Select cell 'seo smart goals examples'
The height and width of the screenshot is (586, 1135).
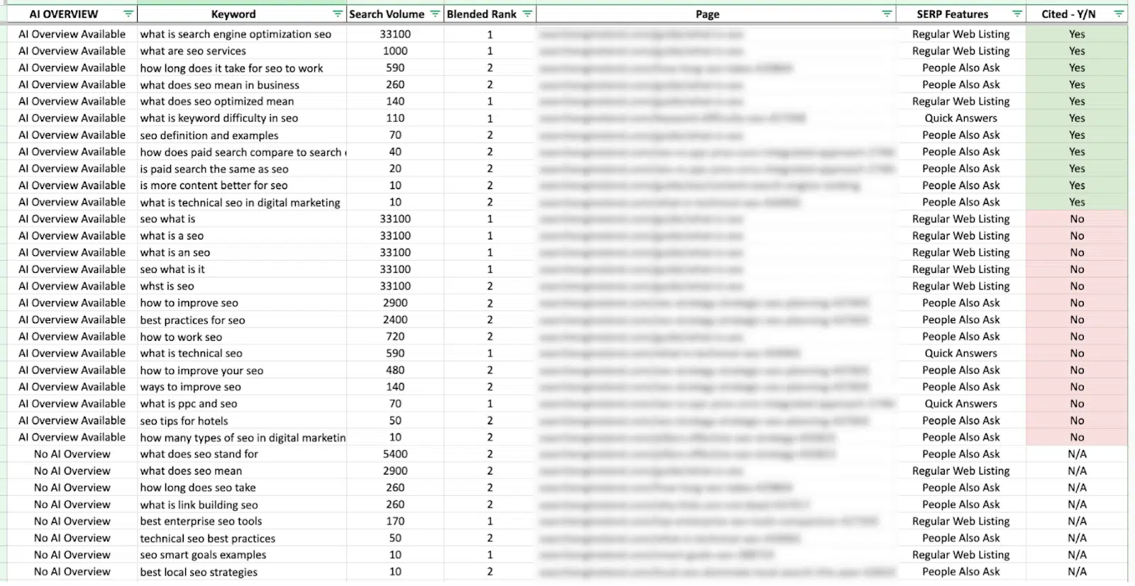[x=242, y=555]
